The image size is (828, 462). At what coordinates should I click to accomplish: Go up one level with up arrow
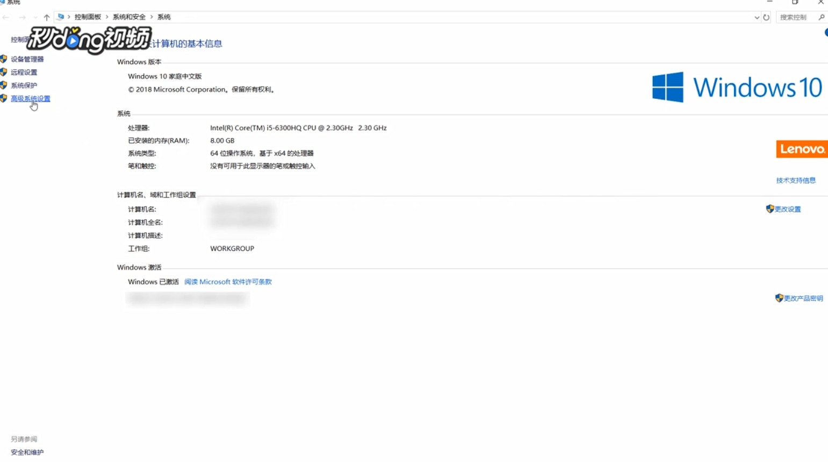(47, 17)
